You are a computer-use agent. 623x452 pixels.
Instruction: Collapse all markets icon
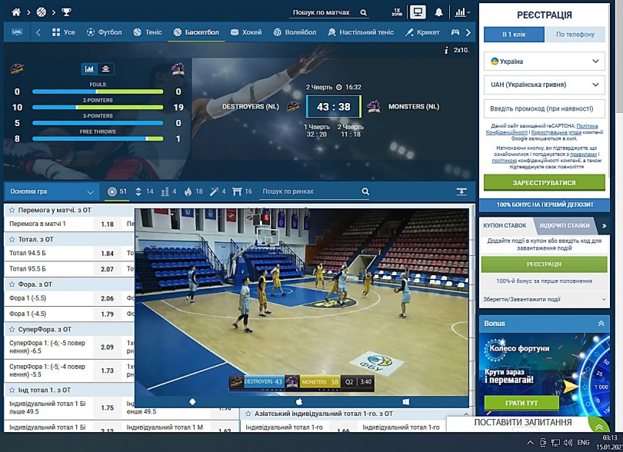pyautogui.click(x=461, y=192)
